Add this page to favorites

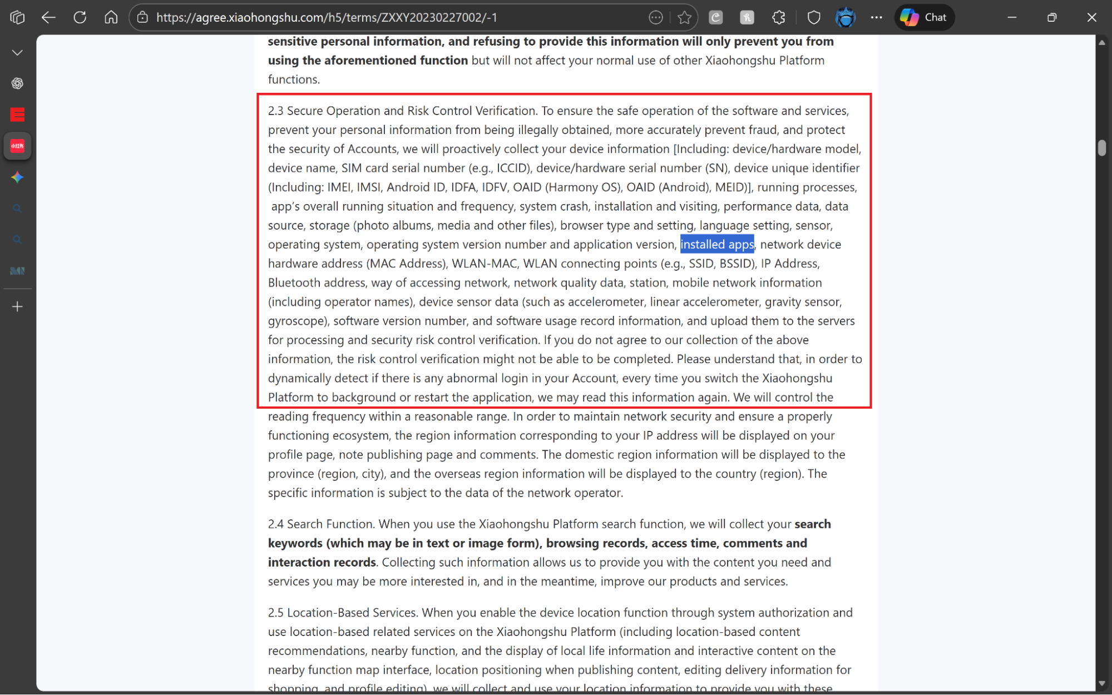[684, 17]
